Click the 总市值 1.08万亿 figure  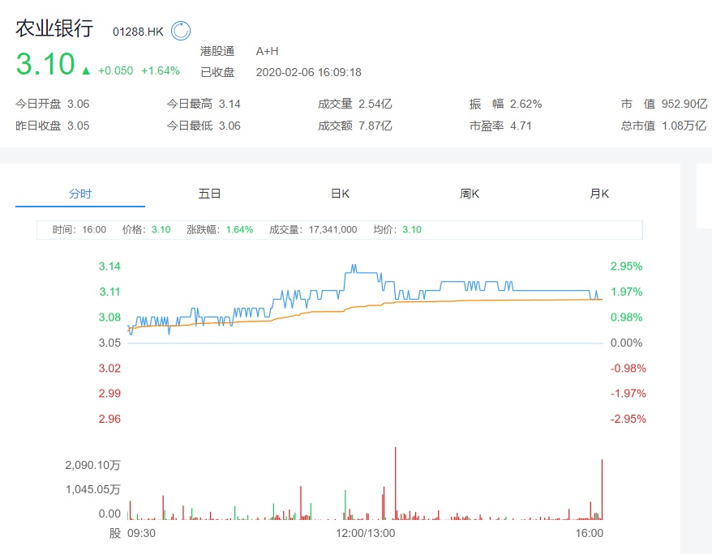685,126
